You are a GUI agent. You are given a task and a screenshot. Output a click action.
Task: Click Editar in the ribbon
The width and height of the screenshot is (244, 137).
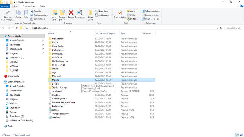[x=132, y=15]
